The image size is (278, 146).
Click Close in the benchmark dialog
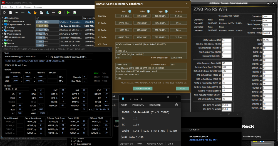point(182,88)
